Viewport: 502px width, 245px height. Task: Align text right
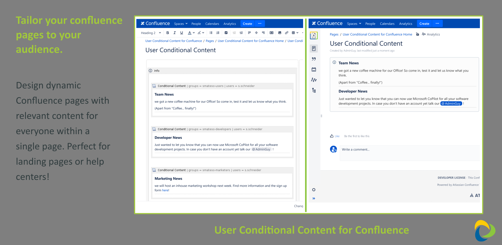(x=263, y=33)
